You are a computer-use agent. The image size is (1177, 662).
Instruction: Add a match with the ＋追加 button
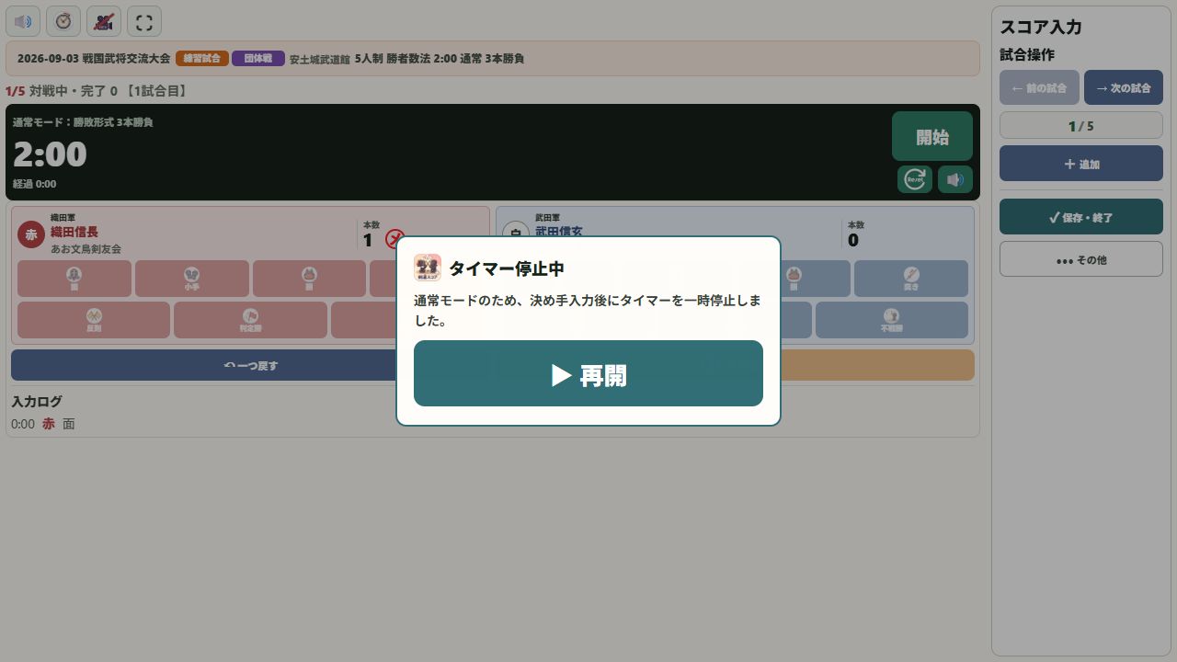(1081, 163)
